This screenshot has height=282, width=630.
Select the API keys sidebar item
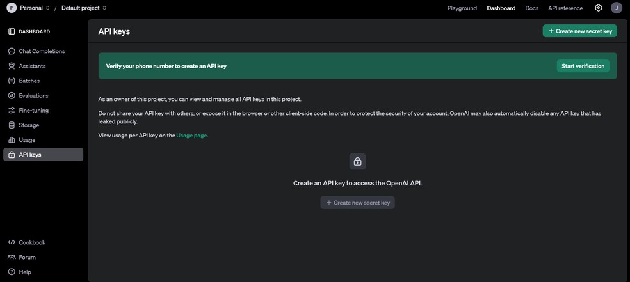click(x=43, y=155)
